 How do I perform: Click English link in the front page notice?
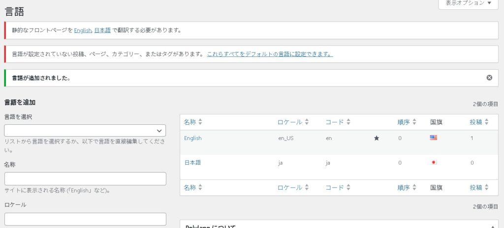point(82,30)
